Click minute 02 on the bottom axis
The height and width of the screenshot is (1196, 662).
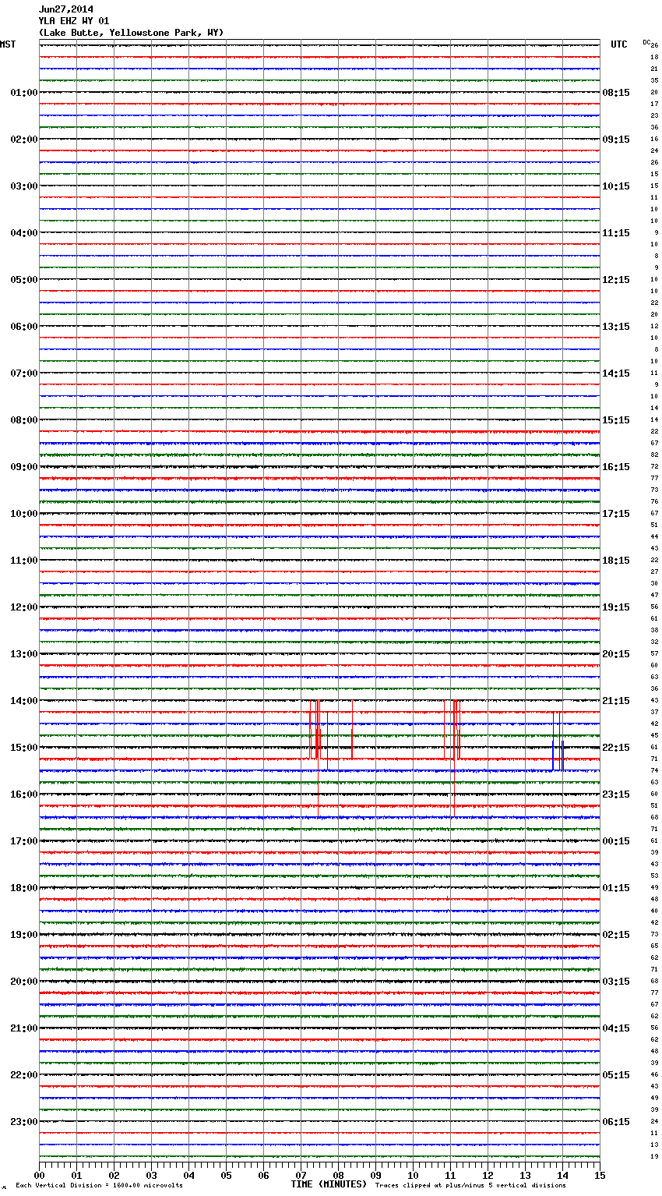pyautogui.click(x=114, y=1176)
